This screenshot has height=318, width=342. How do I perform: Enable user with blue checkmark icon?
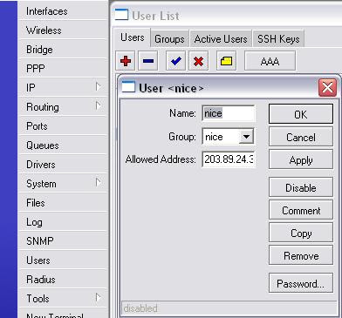(x=175, y=61)
